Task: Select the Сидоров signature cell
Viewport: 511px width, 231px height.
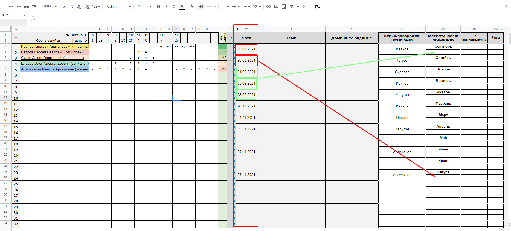Action: [x=402, y=72]
